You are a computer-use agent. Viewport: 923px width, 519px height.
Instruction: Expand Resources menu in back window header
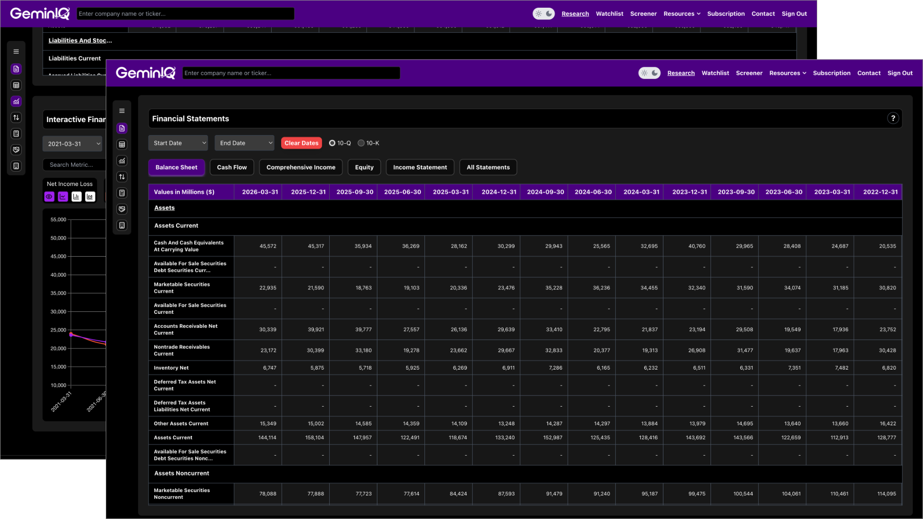(682, 13)
